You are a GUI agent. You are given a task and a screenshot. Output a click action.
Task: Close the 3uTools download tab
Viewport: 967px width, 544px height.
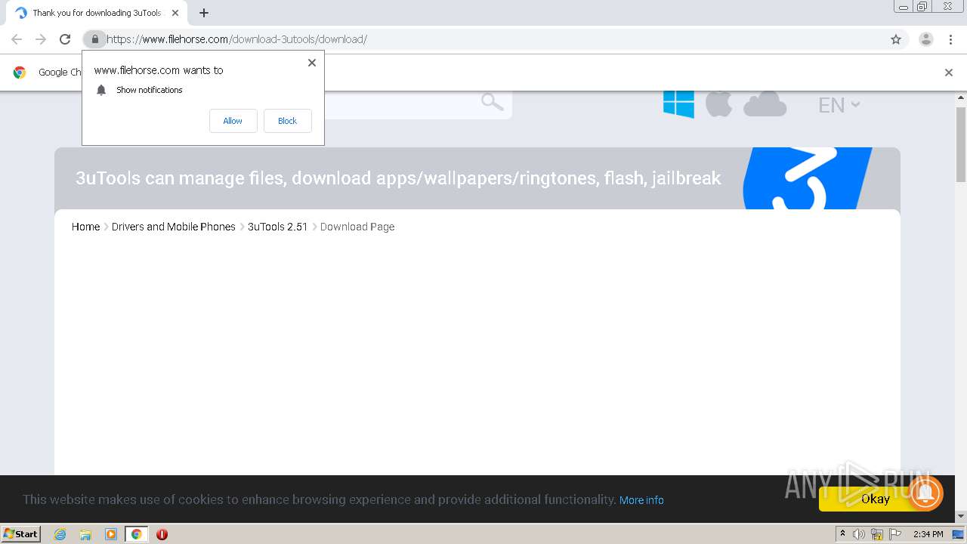(x=175, y=13)
